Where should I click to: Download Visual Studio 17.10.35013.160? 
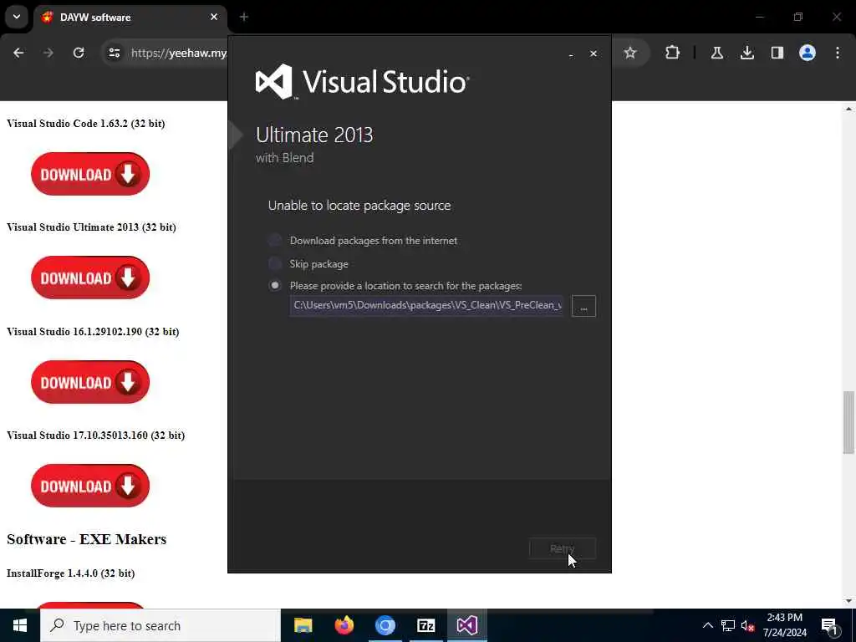tap(90, 486)
